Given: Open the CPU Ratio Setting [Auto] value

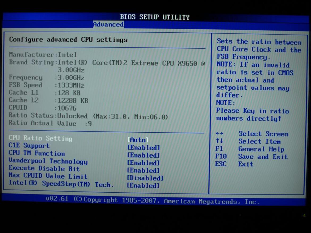Looking at the screenshot, I should pyautogui.click(x=138, y=140).
